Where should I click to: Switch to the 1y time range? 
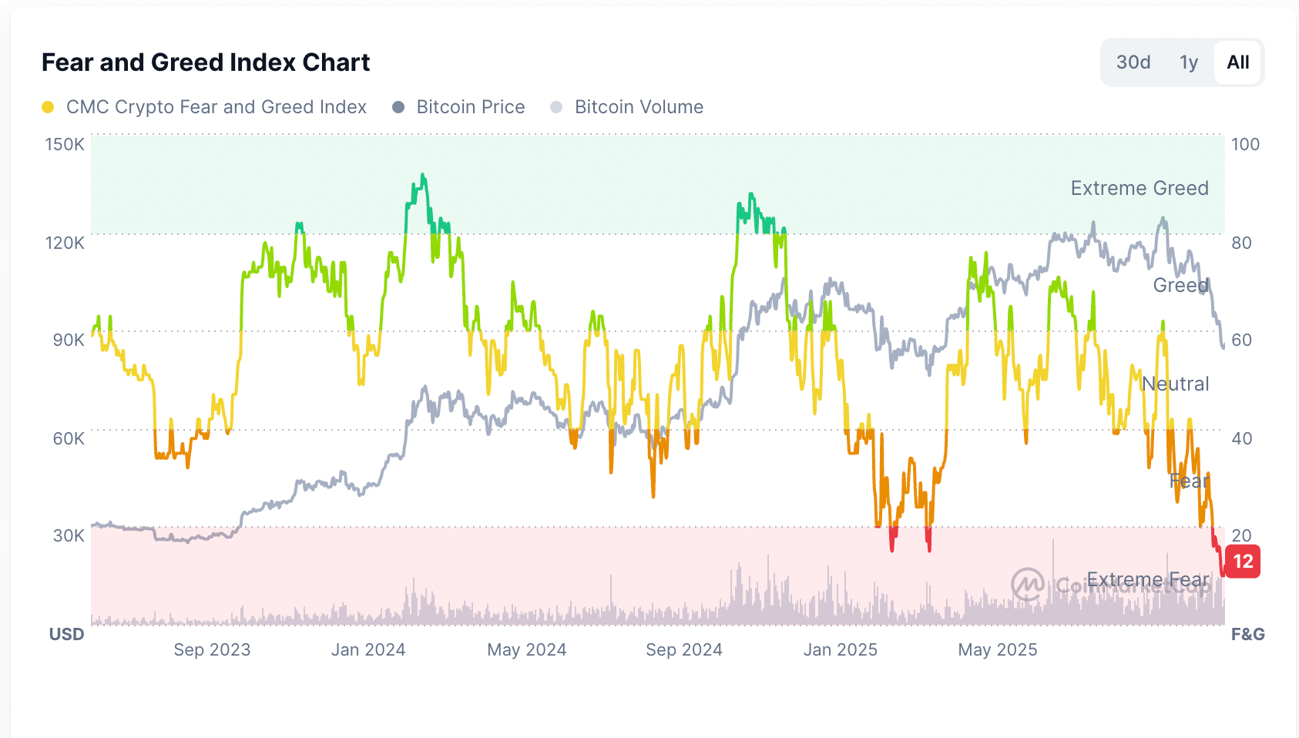pos(1187,62)
